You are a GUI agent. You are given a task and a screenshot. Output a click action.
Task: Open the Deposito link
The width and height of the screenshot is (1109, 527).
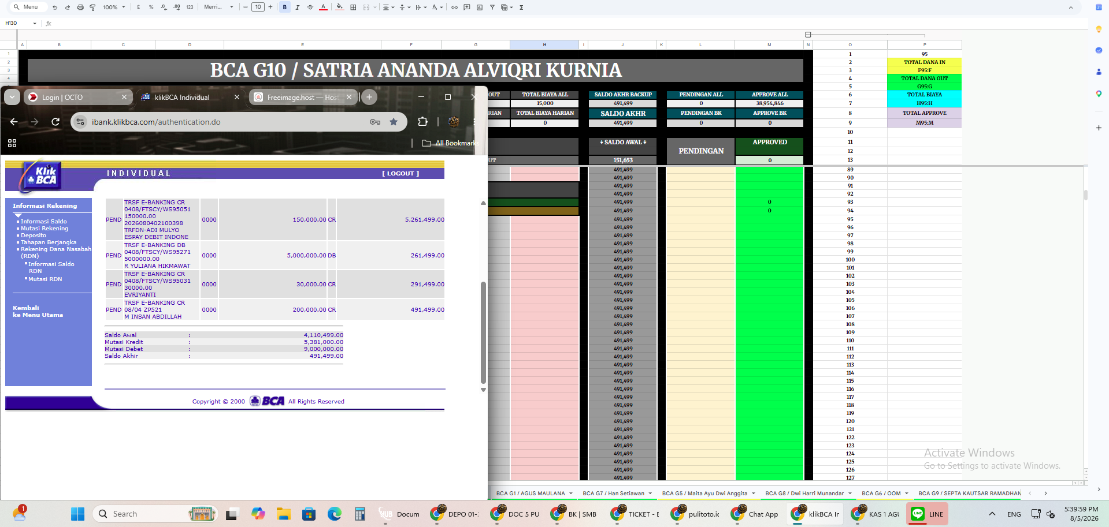34,236
